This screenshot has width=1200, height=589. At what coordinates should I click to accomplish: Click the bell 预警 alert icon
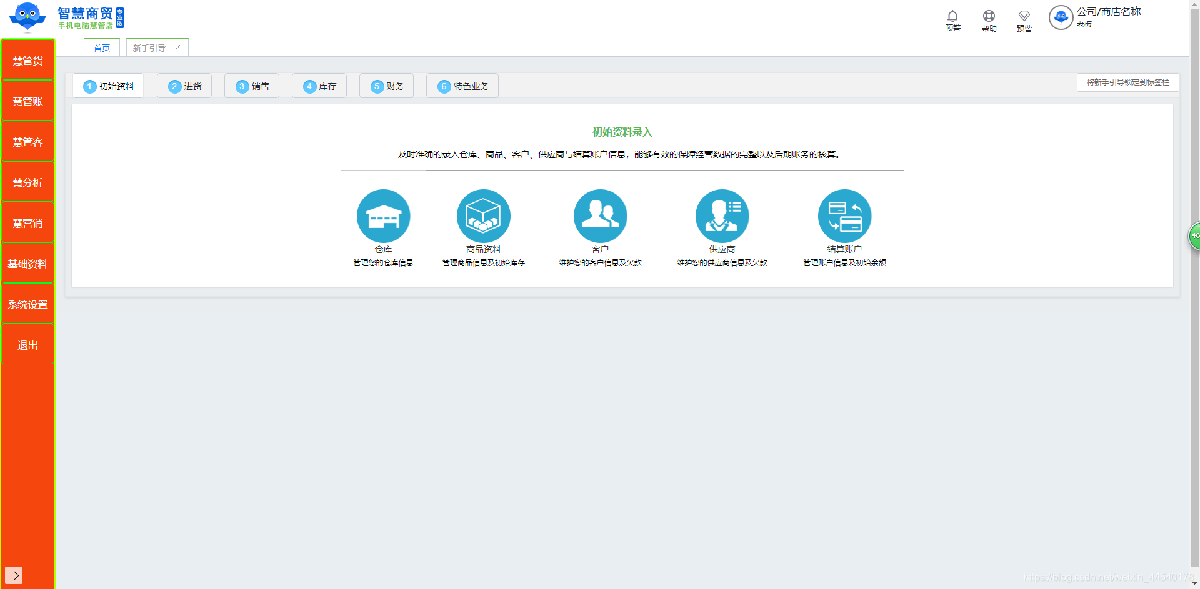[x=952, y=16]
